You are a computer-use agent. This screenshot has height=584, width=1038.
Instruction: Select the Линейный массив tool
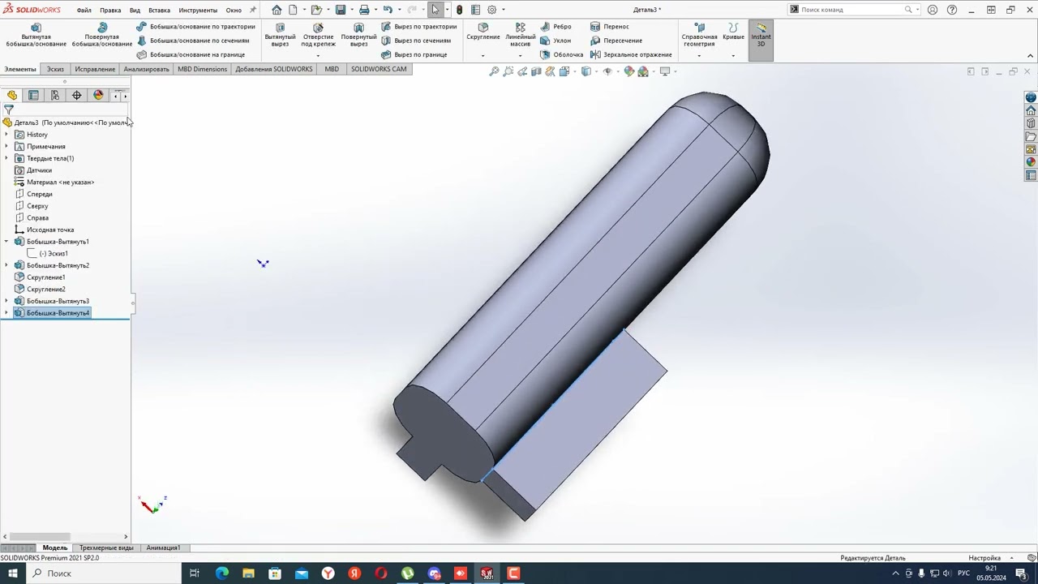point(521,36)
